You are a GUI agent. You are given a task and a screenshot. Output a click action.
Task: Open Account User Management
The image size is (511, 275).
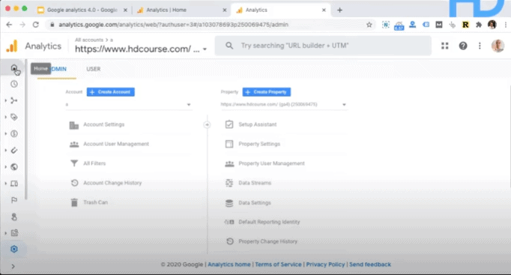[116, 144]
